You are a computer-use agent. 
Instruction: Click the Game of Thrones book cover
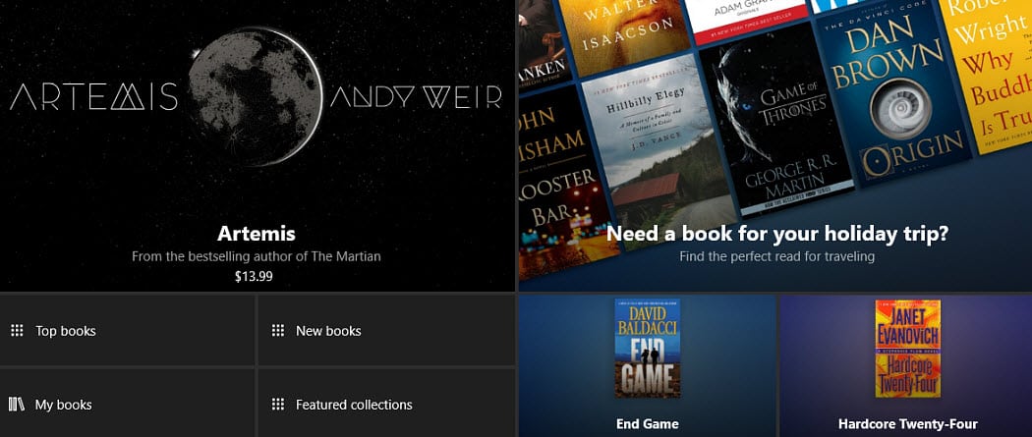777,125
